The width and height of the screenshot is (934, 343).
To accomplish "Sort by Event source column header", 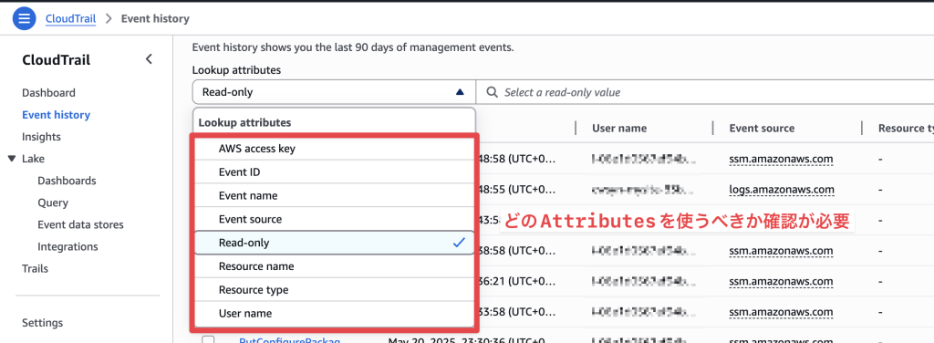I will [x=762, y=128].
